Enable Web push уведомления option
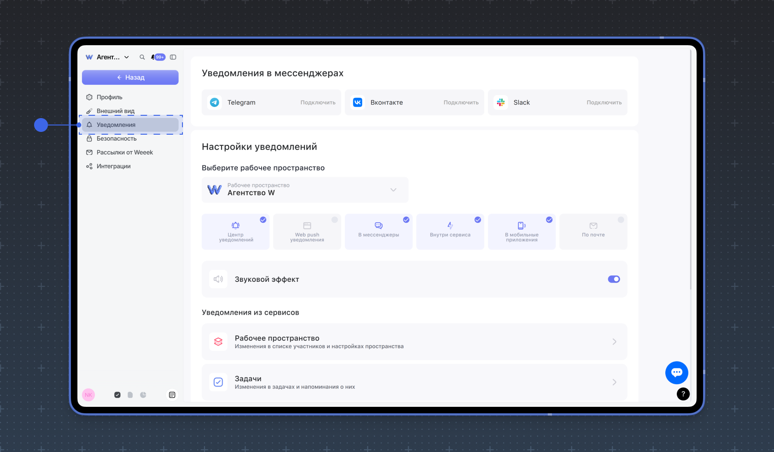 point(307,232)
